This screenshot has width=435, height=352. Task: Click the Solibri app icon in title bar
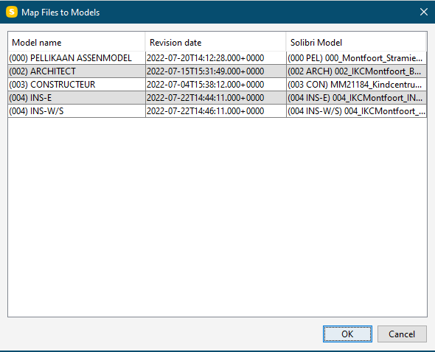(12, 12)
